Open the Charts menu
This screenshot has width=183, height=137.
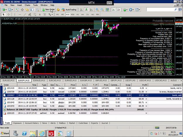coord(27,5)
